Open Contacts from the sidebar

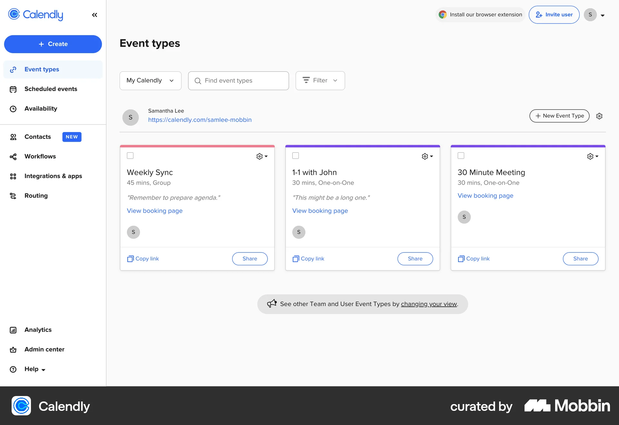coord(37,137)
